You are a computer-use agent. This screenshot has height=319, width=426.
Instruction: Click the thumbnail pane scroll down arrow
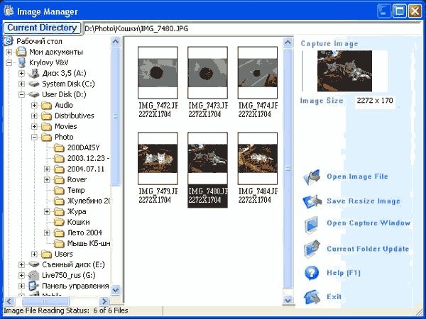[288, 301]
